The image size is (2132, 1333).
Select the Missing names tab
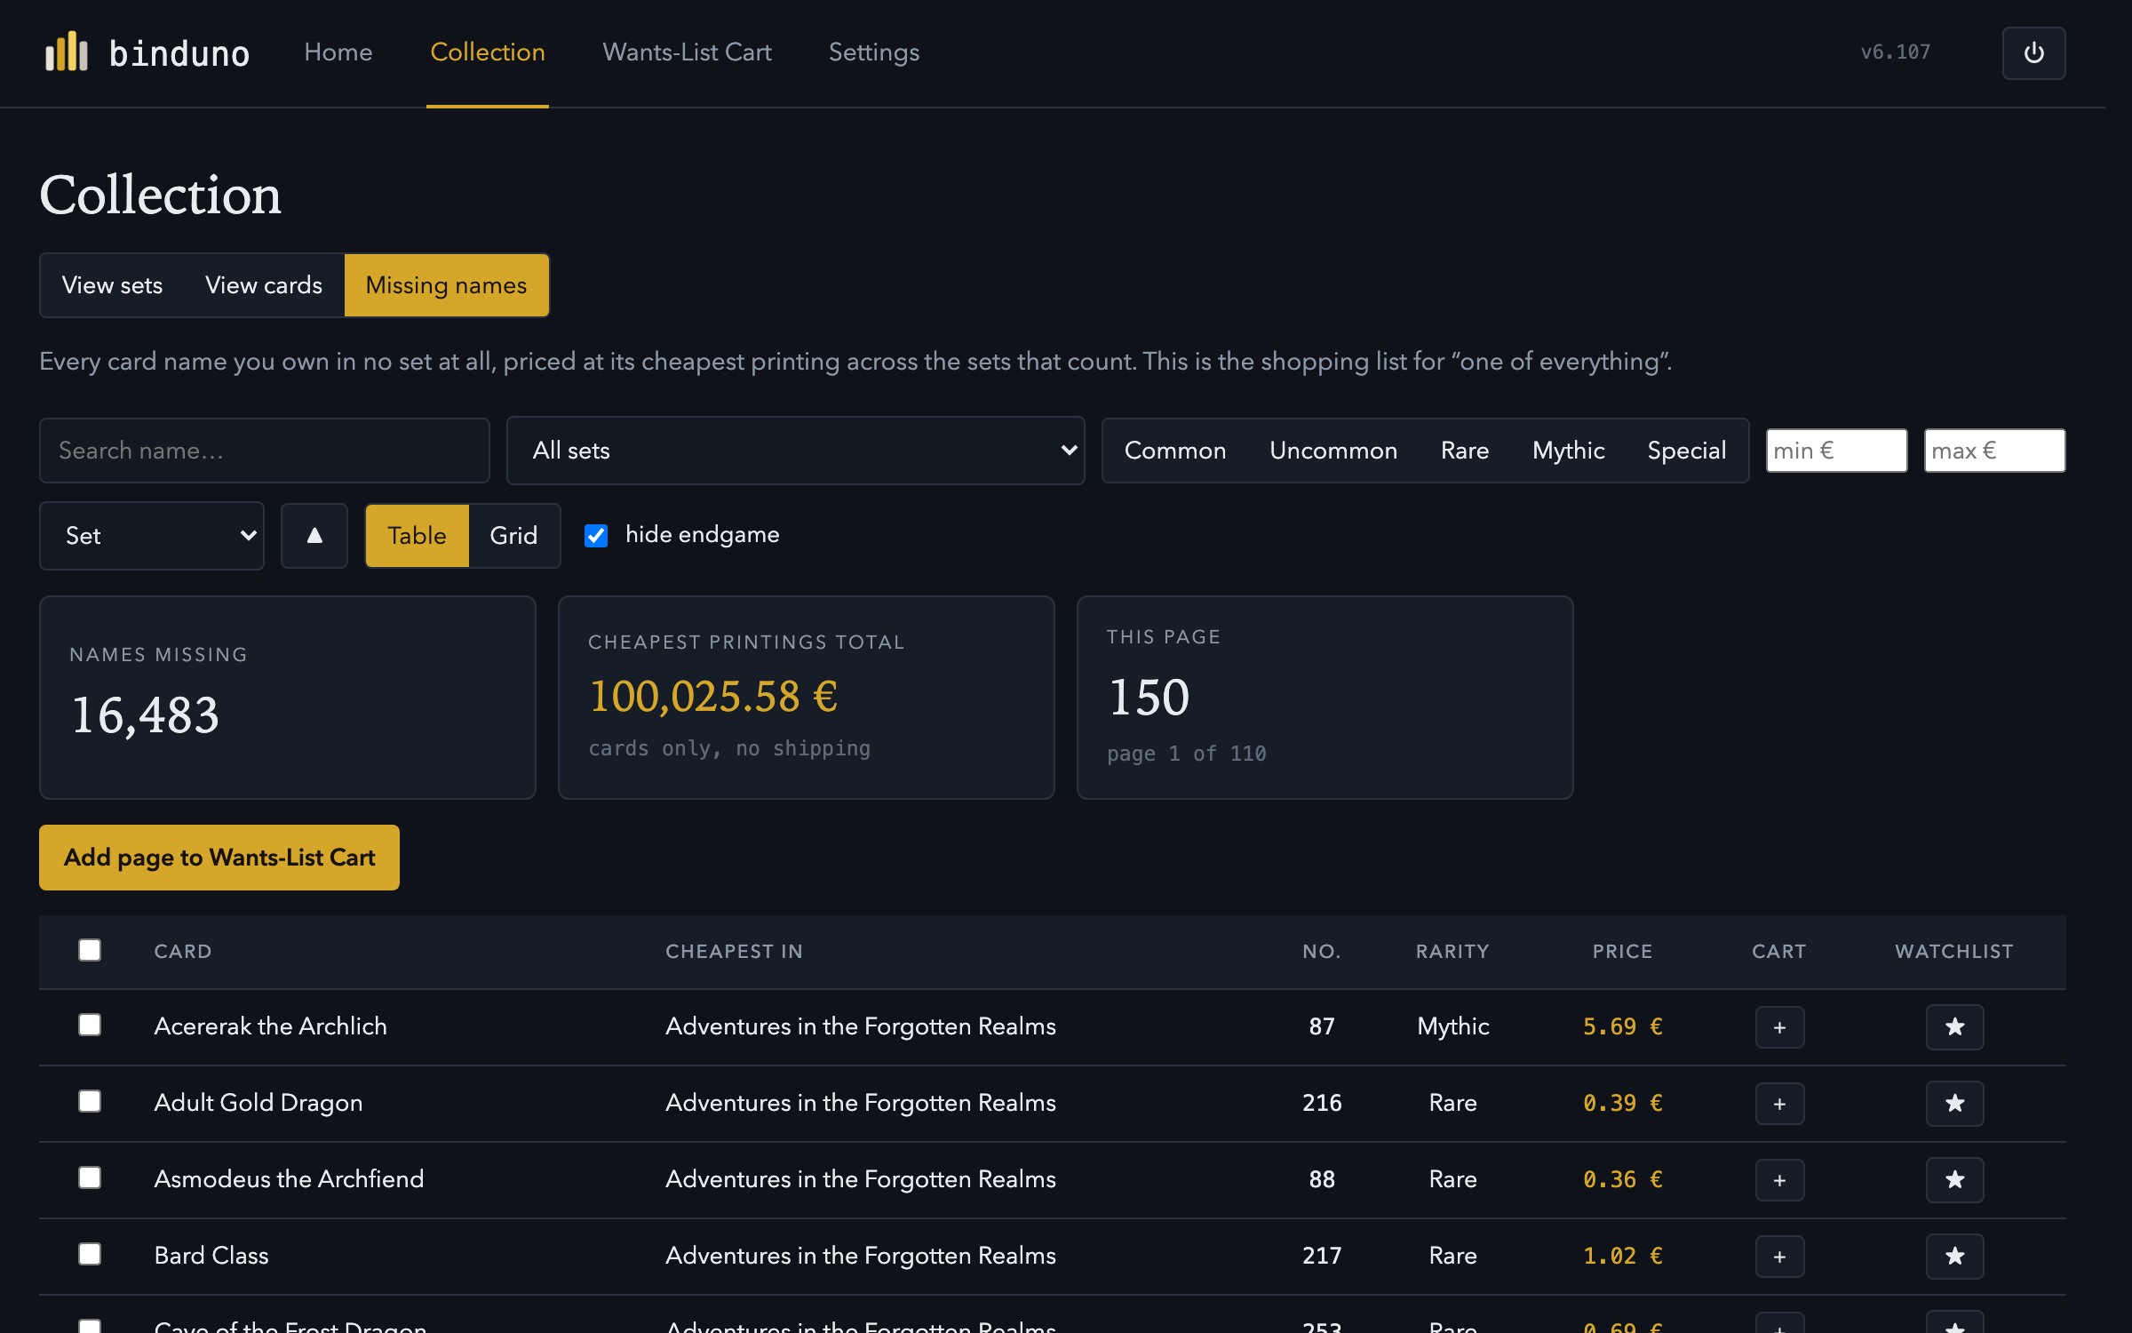click(x=446, y=285)
